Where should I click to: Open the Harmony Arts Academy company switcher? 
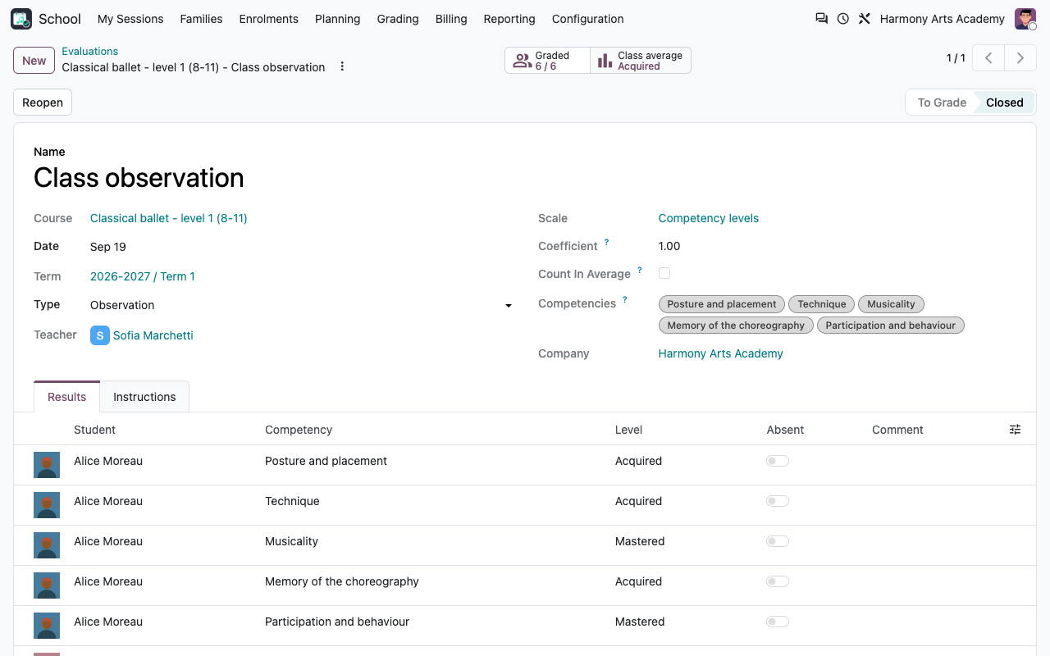(x=942, y=19)
